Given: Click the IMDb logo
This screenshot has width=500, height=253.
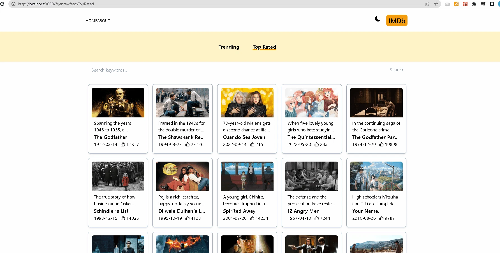Looking at the screenshot, I should 397,20.
